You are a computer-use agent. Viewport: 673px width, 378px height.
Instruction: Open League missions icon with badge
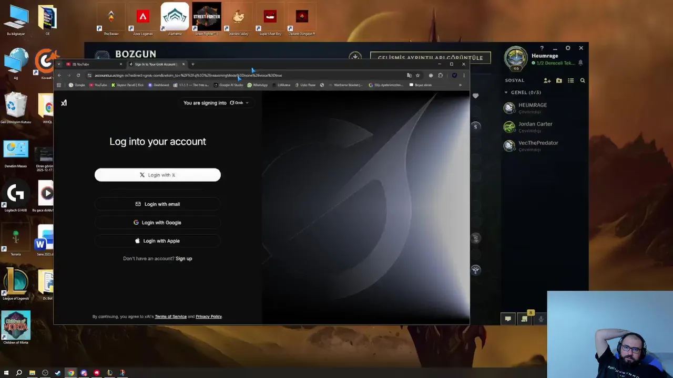(x=525, y=318)
